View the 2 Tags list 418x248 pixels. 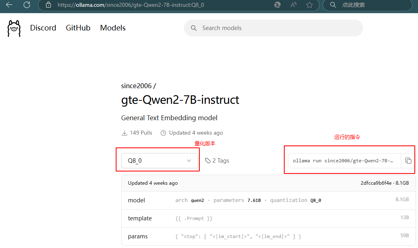click(x=221, y=161)
